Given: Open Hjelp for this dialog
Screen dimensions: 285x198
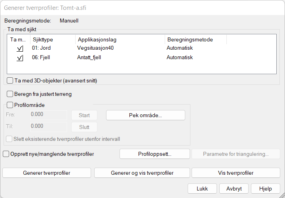Looking at the screenshot, I should point(265,188).
